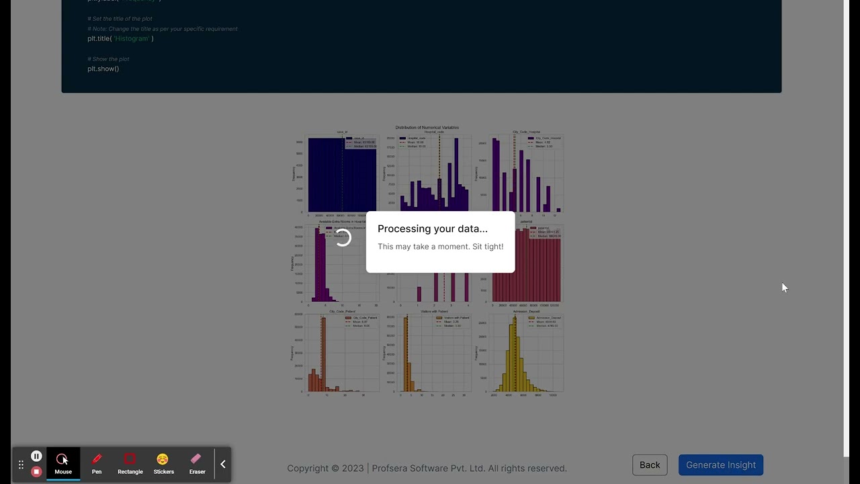Click the Admission_Deposit yellow histogram subplot
Screen dimensions: 860x484
click(521, 353)
